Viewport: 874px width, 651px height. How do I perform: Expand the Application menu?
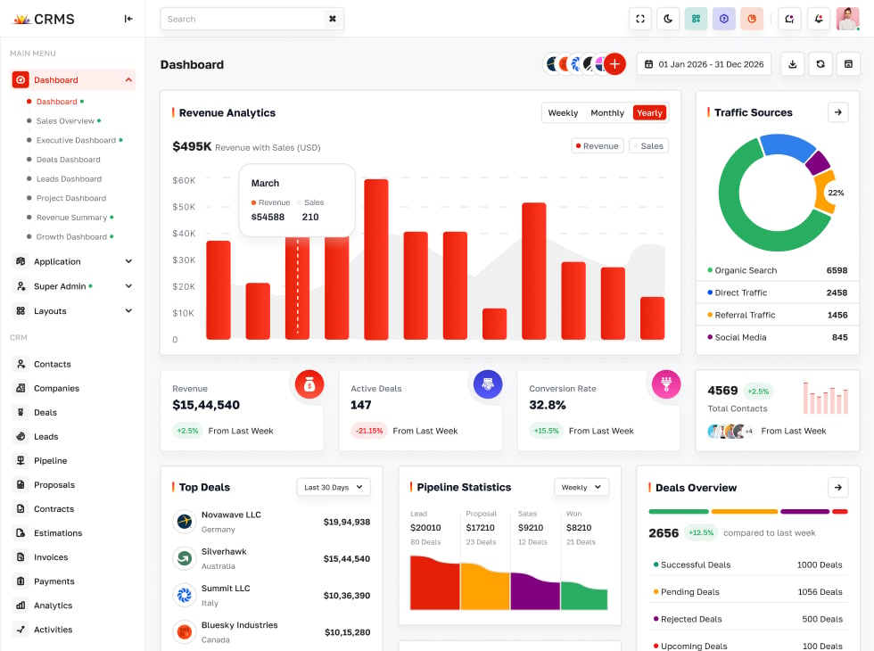(73, 261)
